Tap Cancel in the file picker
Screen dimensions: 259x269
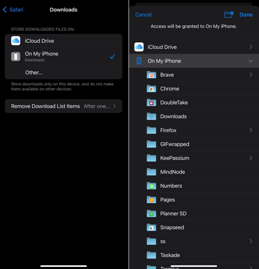click(x=143, y=15)
